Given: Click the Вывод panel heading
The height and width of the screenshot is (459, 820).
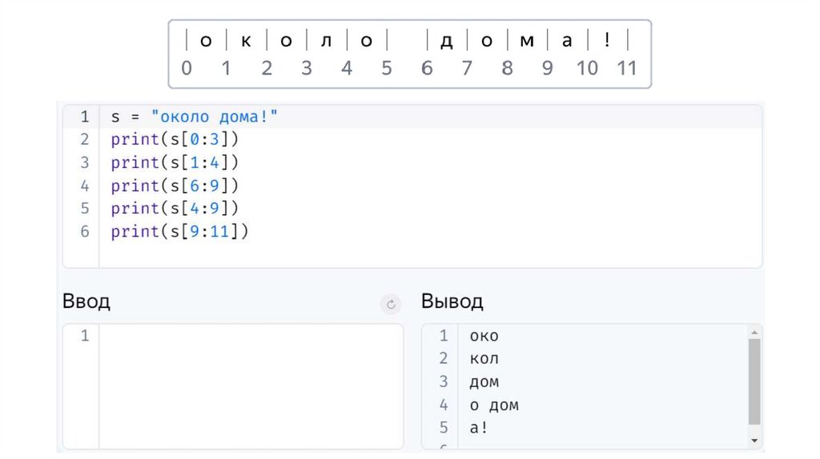Looking at the screenshot, I should pyautogui.click(x=452, y=301).
